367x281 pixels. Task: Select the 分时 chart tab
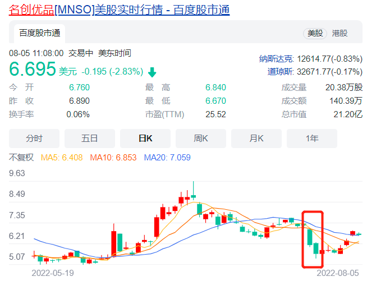(x=34, y=139)
